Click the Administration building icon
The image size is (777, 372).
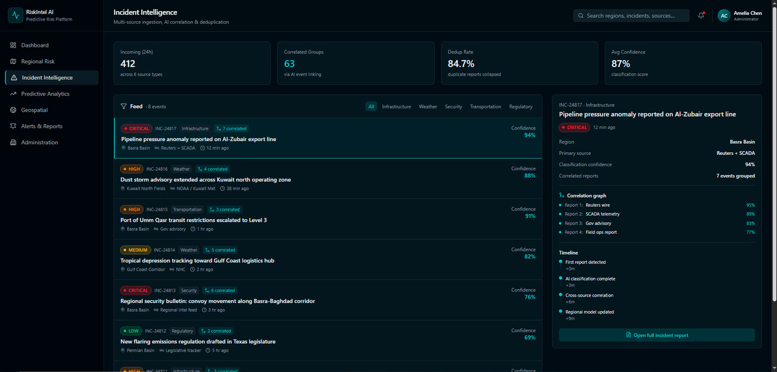point(13,143)
